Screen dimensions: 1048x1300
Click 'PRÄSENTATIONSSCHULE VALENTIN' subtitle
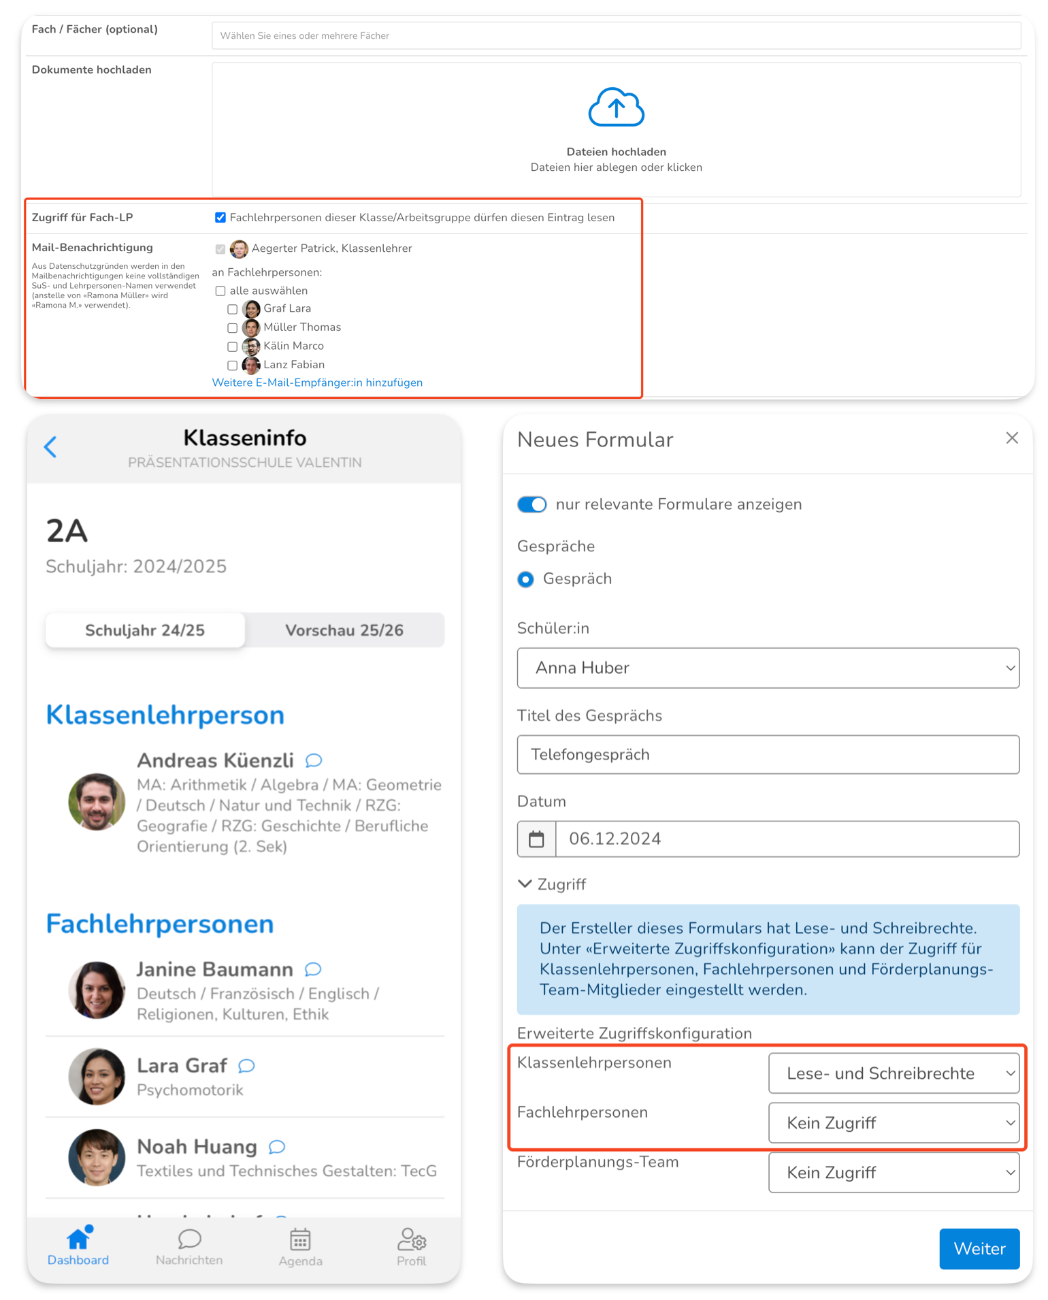click(245, 463)
